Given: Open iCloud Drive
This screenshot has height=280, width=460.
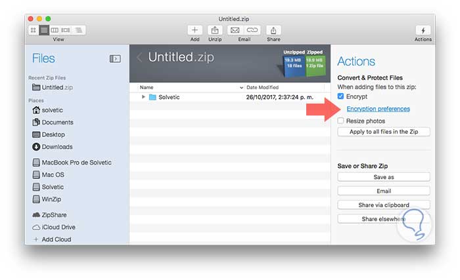Looking at the screenshot, I should [54, 227].
